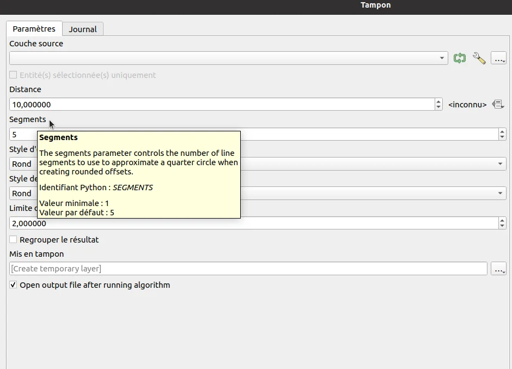Enable the Regrouper le résultat checkbox

(x=14, y=240)
